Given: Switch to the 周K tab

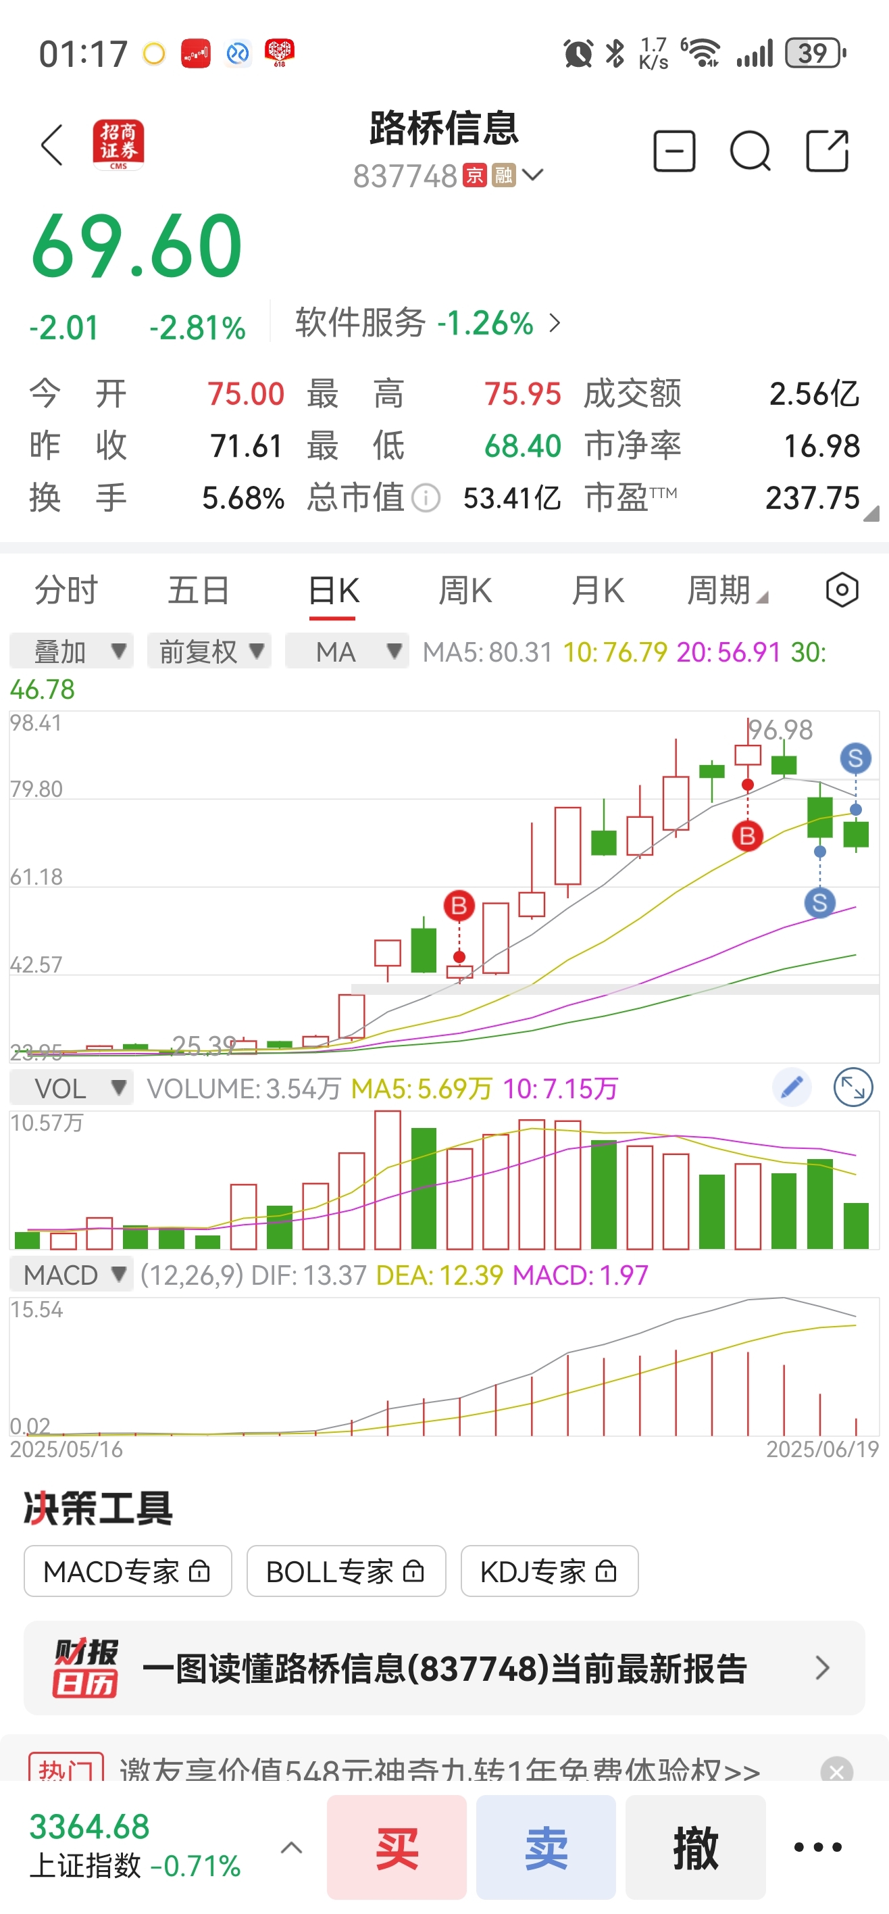Looking at the screenshot, I should click(465, 591).
